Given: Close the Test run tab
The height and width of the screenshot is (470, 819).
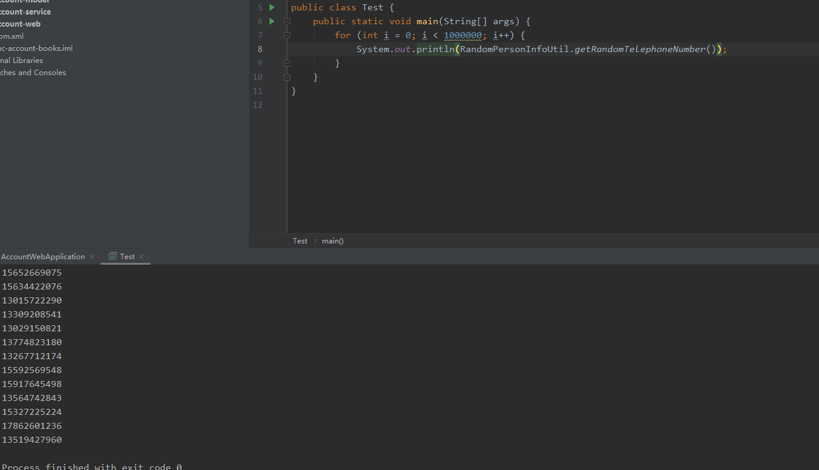Looking at the screenshot, I should pos(141,257).
